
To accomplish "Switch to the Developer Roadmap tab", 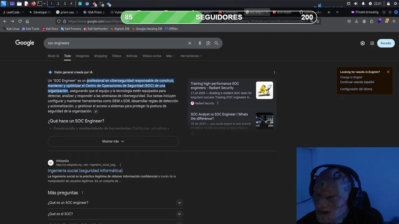I will [x=40, y=12].
